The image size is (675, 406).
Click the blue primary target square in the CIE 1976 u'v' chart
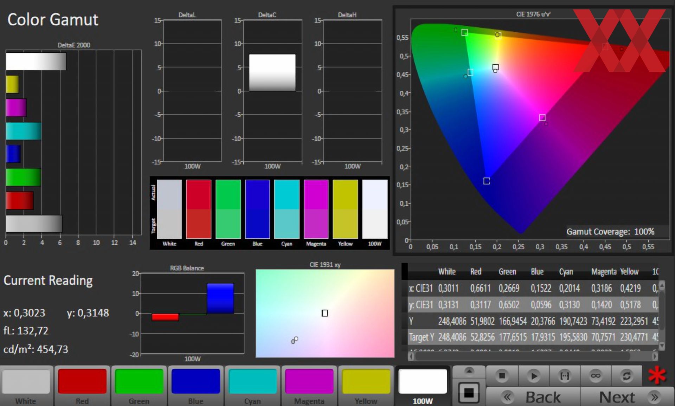(x=487, y=181)
